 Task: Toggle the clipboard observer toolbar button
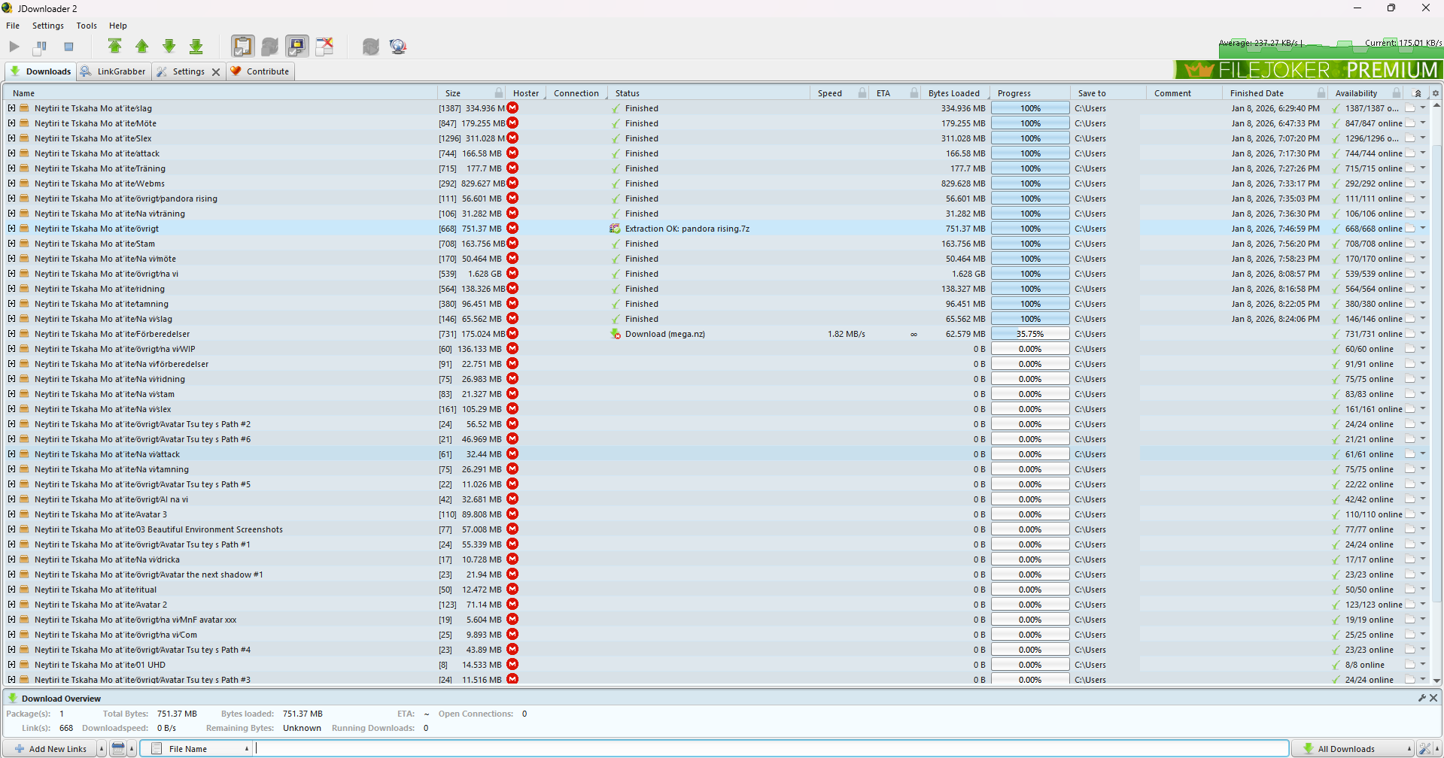(x=242, y=47)
